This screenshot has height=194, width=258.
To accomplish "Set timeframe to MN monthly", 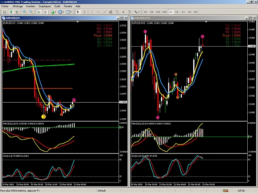I will coord(196,12).
